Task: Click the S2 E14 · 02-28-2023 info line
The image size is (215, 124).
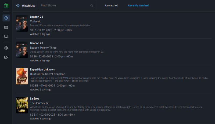Action: click(x=52, y=115)
